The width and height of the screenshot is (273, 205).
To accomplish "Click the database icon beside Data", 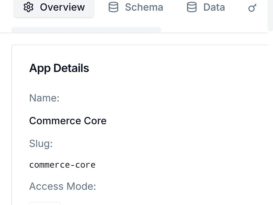I will (x=192, y=7).
